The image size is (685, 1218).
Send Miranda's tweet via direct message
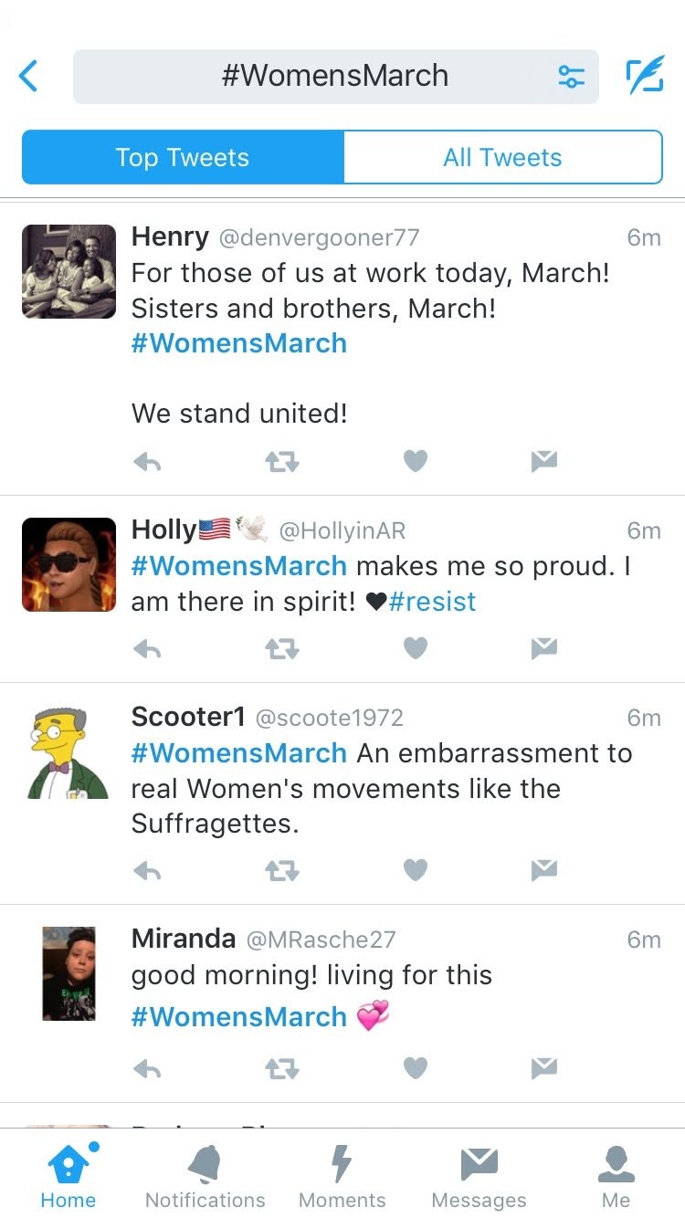544,1067
